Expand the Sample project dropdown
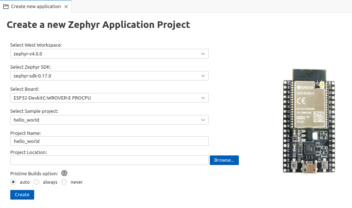 point(109,120)
